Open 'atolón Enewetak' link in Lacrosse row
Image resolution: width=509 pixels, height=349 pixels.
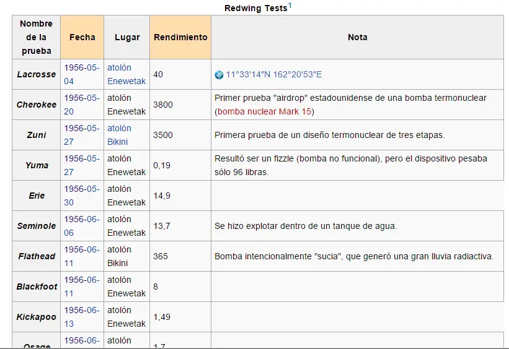point(126,74)
